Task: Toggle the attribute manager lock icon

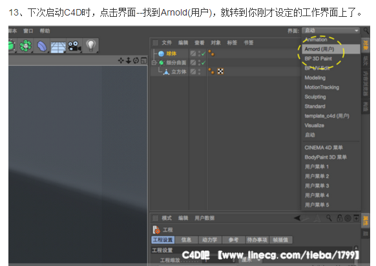Action: tap(340, 218)
